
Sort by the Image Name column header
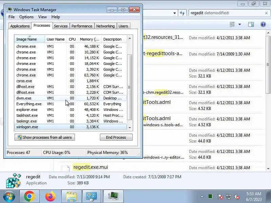(x=30, y=39)
